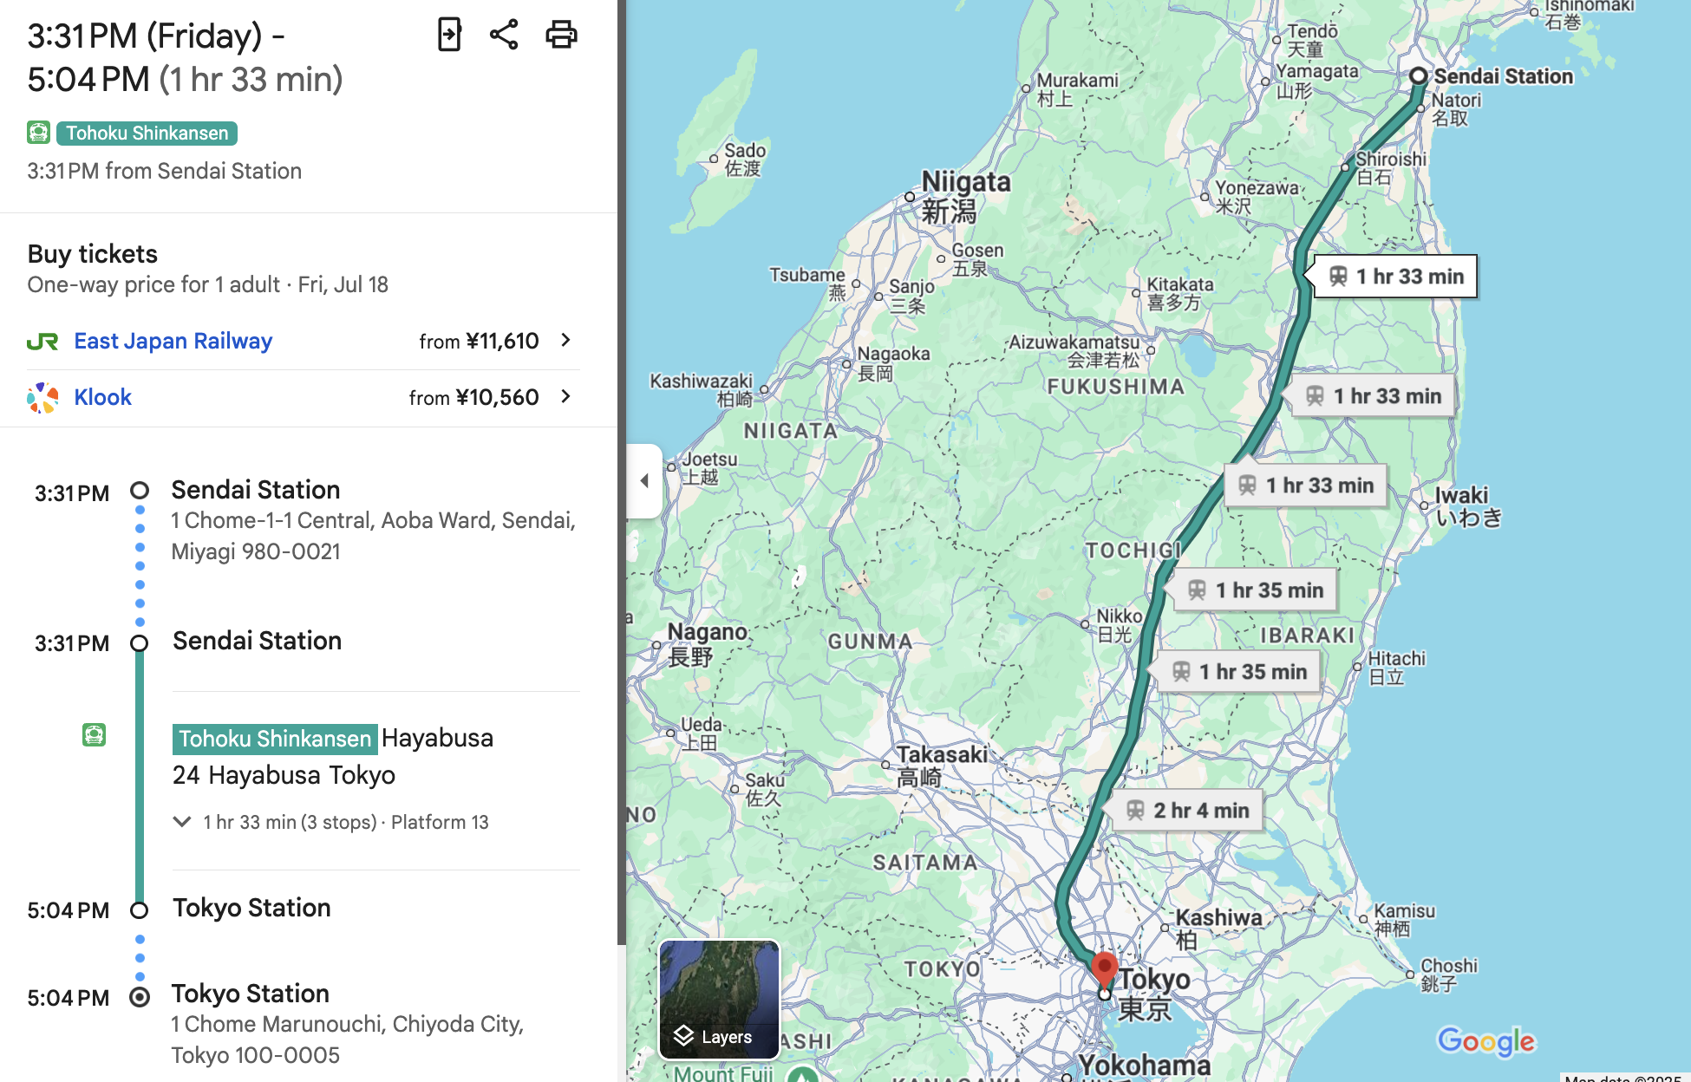
Task: Click the second Sendai Station stop entry
Action: [257, 641]
